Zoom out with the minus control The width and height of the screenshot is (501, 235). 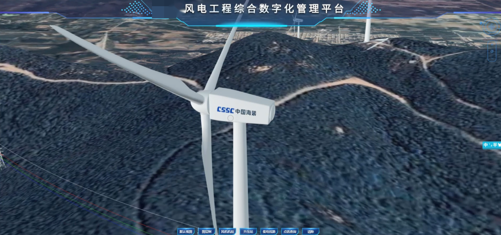[492, 59]
